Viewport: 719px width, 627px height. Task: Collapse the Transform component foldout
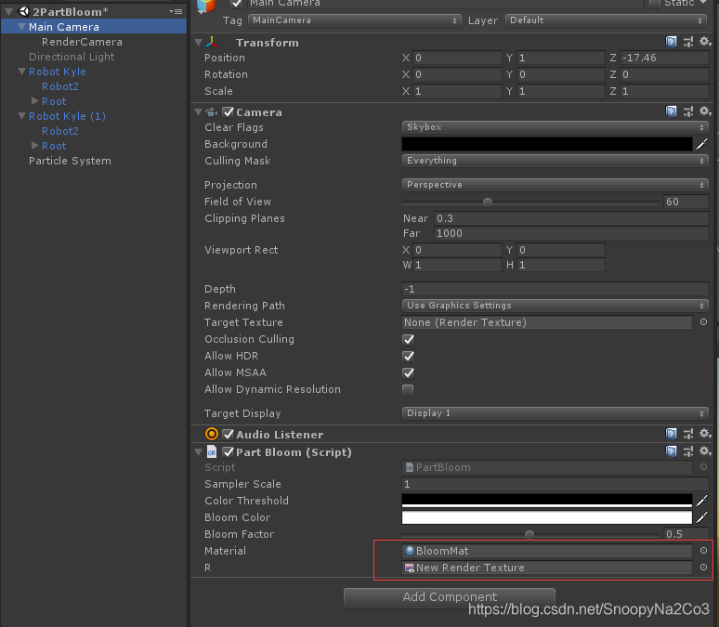(199, 42)
